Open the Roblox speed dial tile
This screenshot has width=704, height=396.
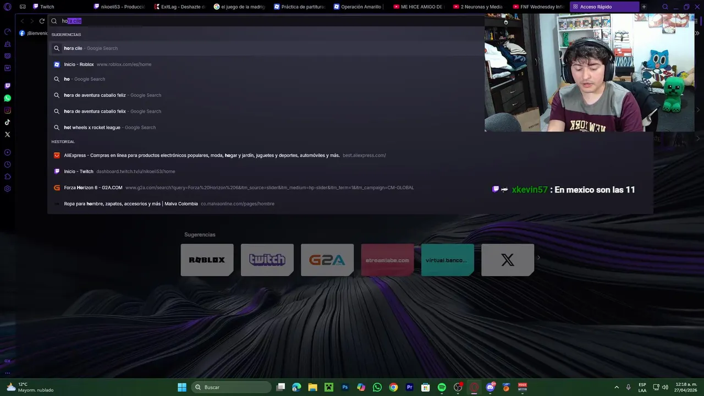pyautogui.click(x=207, y=260)
